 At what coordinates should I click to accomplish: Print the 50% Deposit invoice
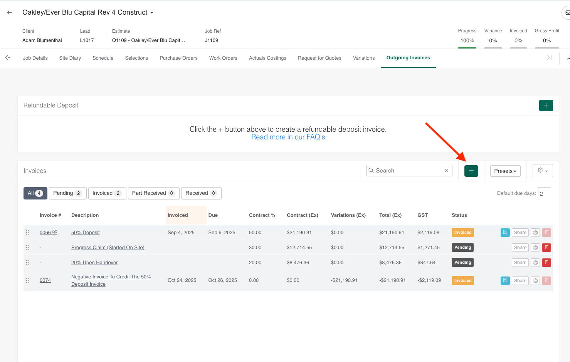535,233
